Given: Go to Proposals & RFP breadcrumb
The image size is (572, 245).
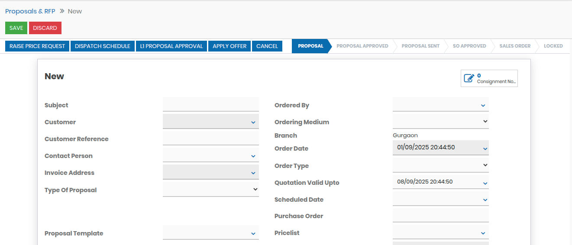Looking at the screenshot, I should point(30,11).
